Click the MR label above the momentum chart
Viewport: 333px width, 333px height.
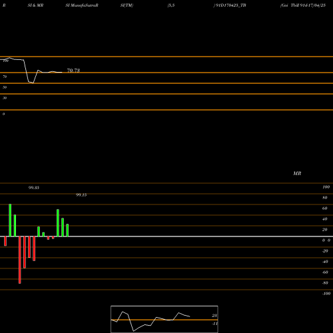pos(297,173)
